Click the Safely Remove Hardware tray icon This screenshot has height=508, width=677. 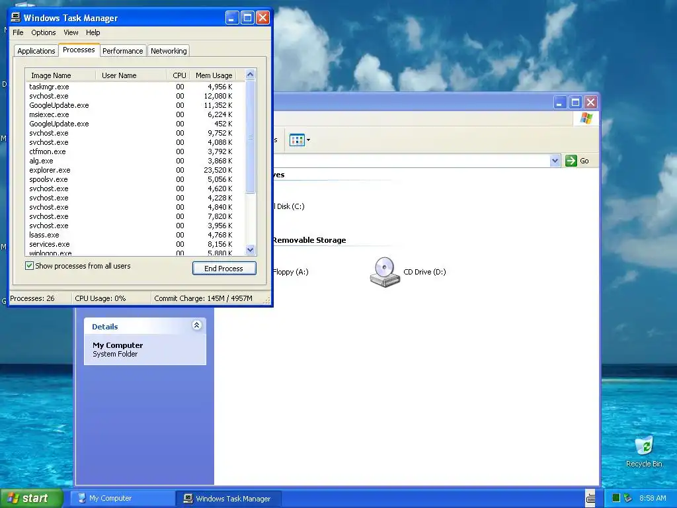pyautogui.click(x=628, y=498)
